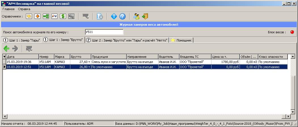Image resolution: width=298 pixels, height=127 pixels.
Task: Sort the table by the Брутто column header
Action: click(x=80, y=57)
